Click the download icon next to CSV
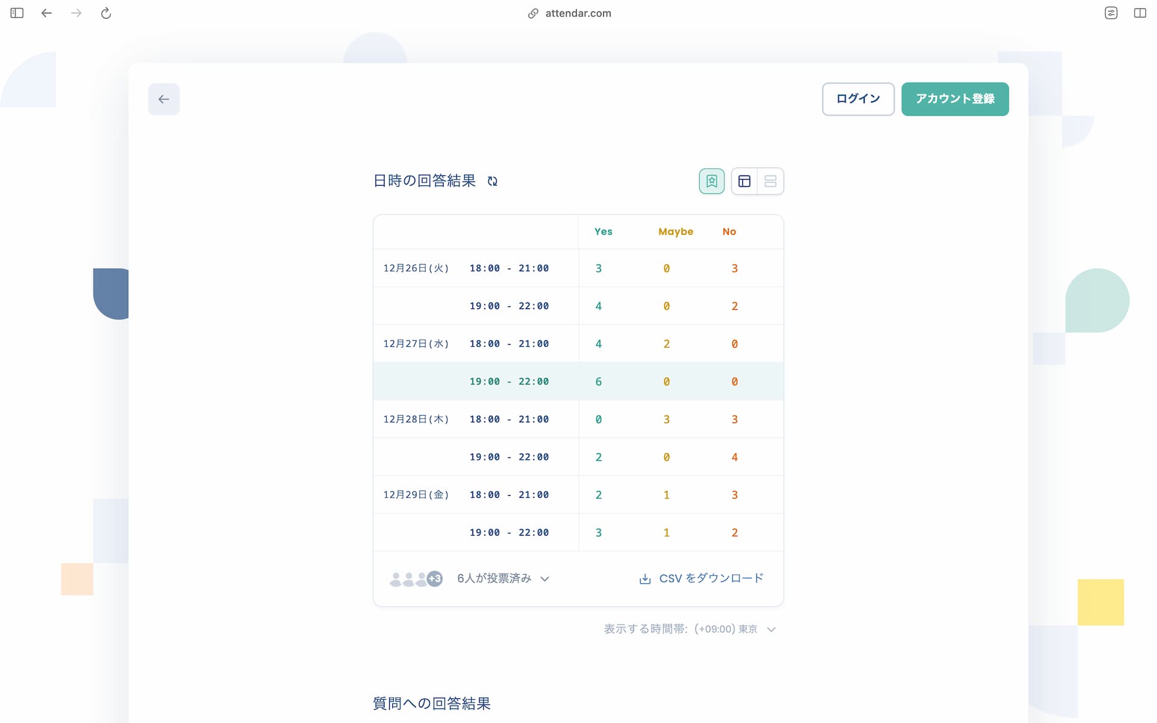Viewport: 1157px width, 723px height. tap(645, 579)
